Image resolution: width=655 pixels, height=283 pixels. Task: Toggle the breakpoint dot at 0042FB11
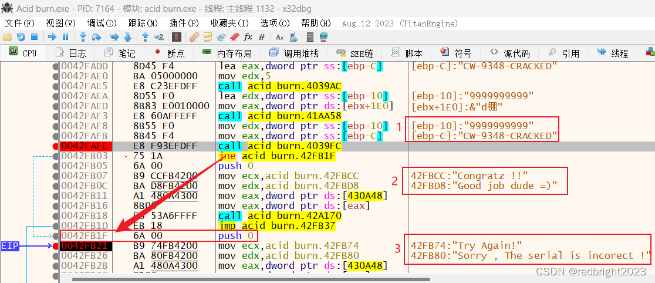[55, 196]
